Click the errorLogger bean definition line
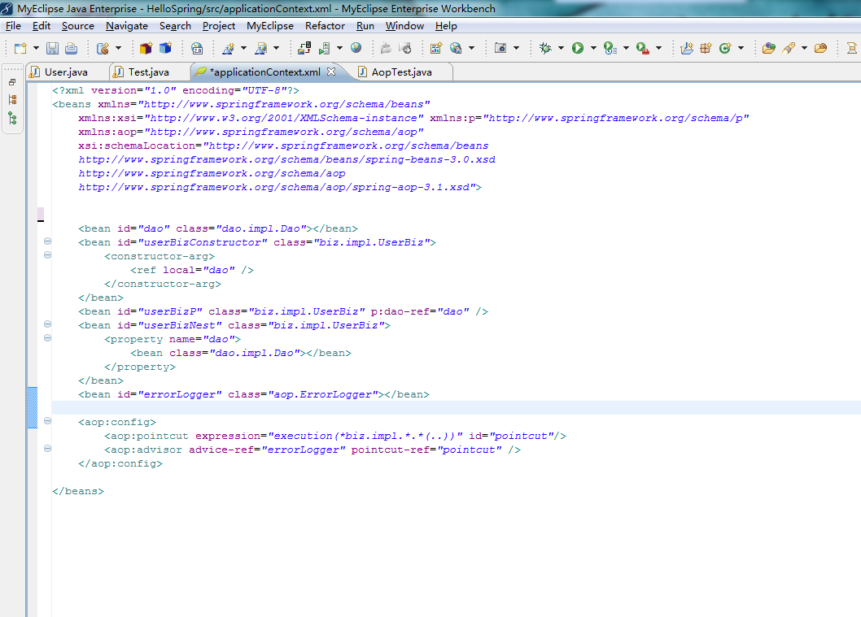Screen dimensions: 861x617 pos(254,394)
